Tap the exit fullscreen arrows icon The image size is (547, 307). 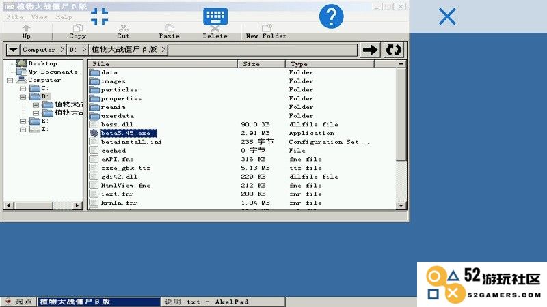pos(99,16)
